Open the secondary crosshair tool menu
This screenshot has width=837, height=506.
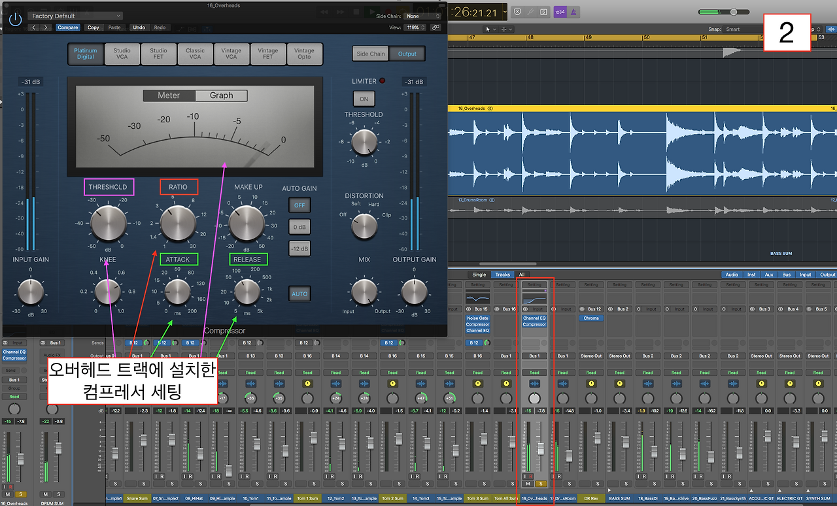507,29
